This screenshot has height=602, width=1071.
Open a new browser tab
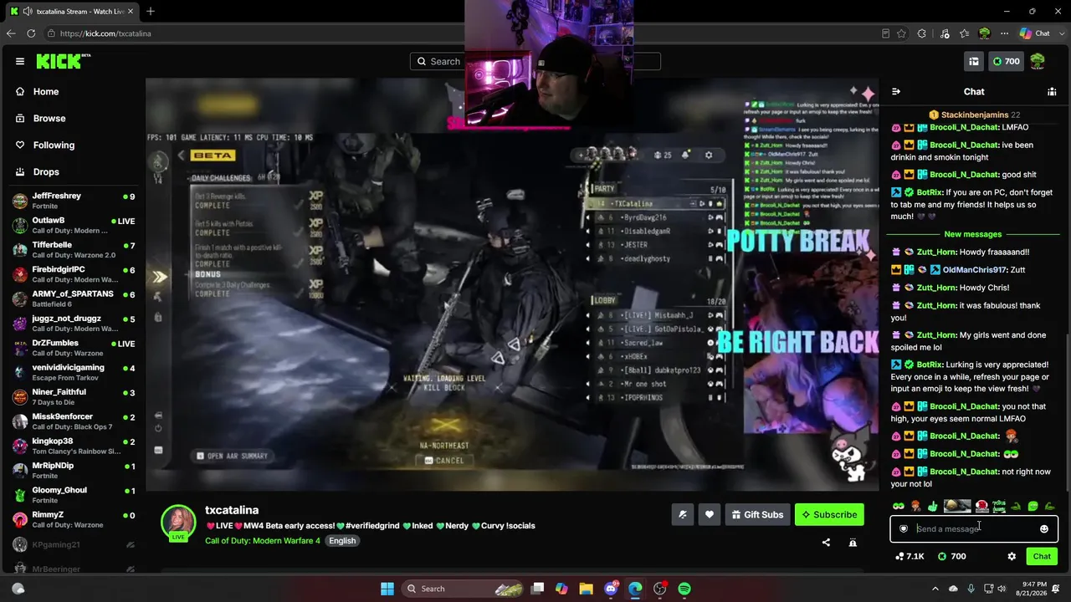tap(151, 11)
